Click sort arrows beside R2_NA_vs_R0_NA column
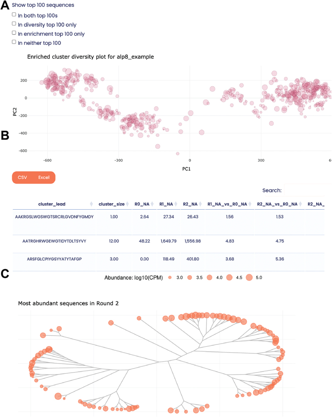Screen dimensions: 332x417 click(x=300, y=204)
